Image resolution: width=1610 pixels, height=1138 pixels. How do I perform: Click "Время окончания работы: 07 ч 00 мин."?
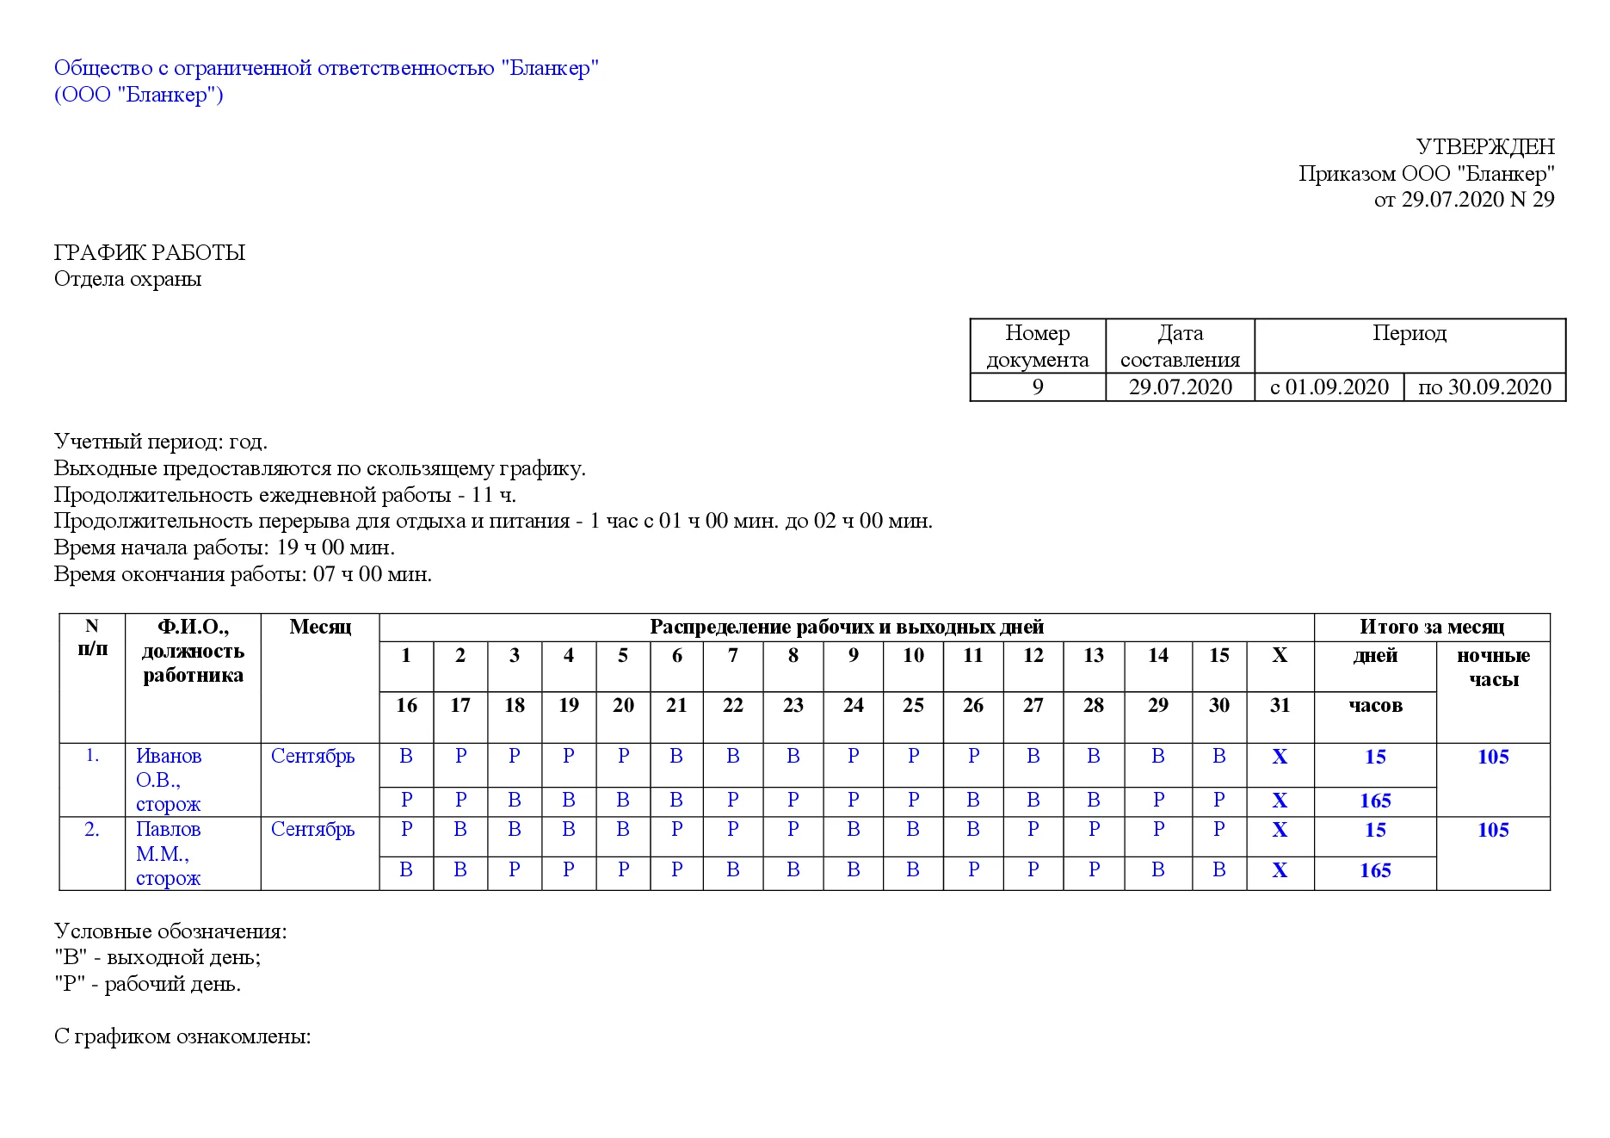pos(243,574)
